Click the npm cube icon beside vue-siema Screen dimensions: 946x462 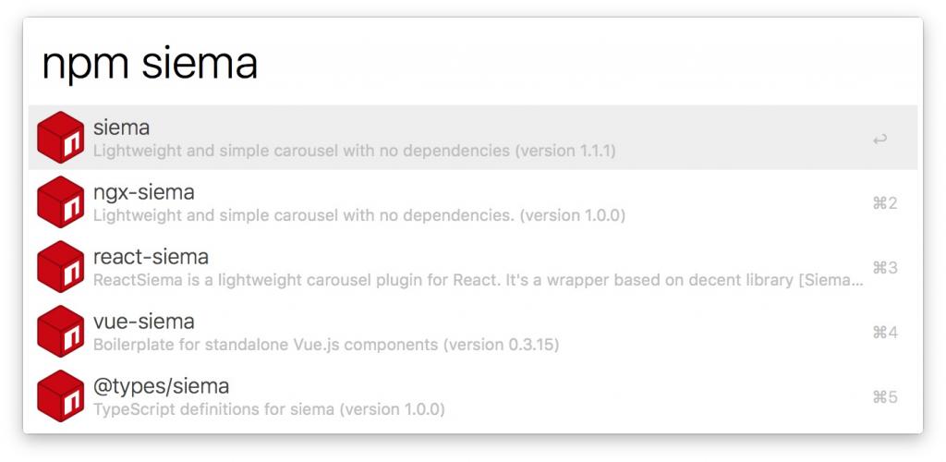click(x=61, y=331)
